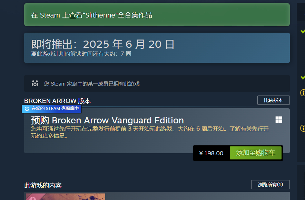Click the BROKEN ARROW 版本 section heading
Screen dimensions: 305x200
[x=57, y=101]
